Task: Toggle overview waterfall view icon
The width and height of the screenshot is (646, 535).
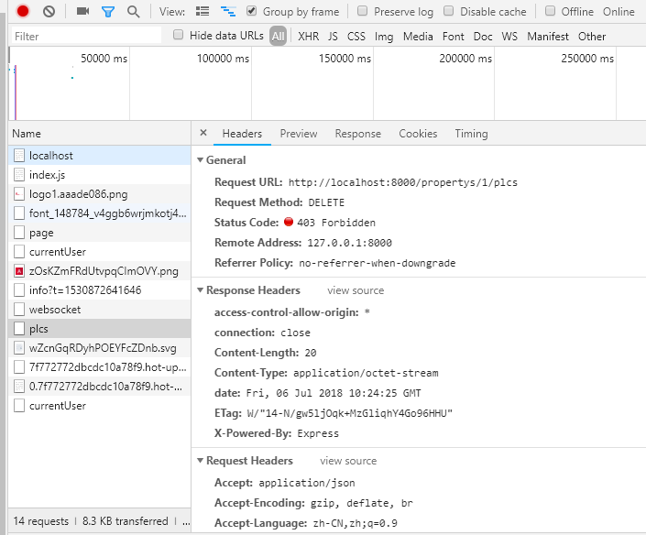Action: click(228, 11)
